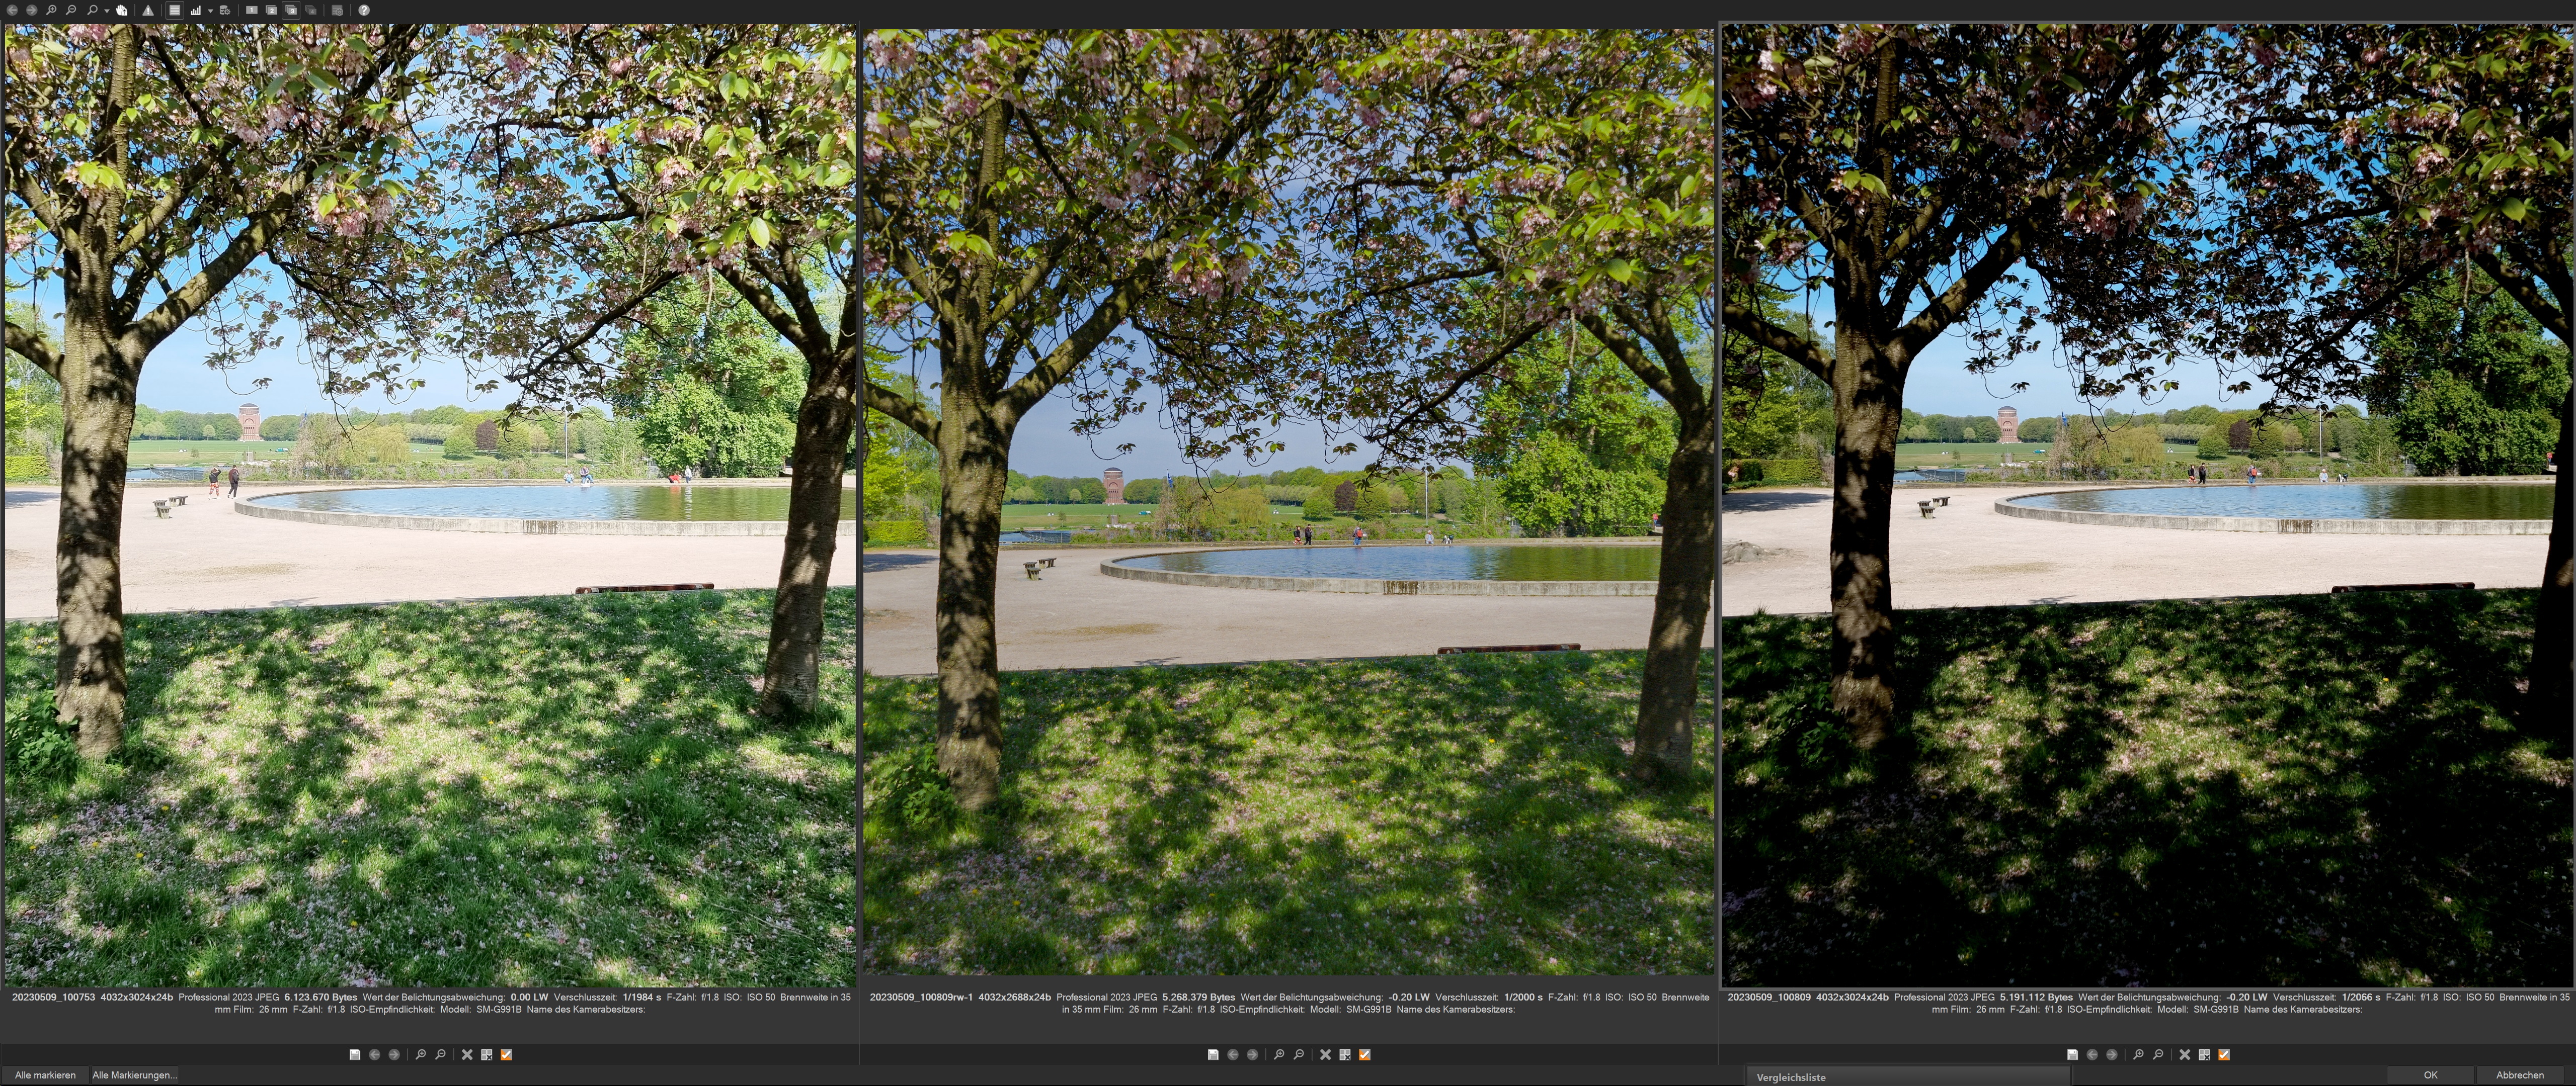The width and height of the screenshot is (2576, 1086).
Task: Toggle the image info text display button
Action: [175, 10]
